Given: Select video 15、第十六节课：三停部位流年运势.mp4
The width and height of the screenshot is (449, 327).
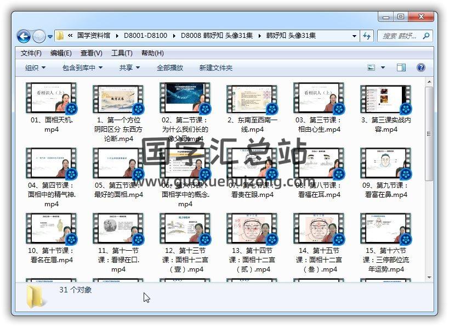Looking at the screenshot, I should tap(386, 243).
